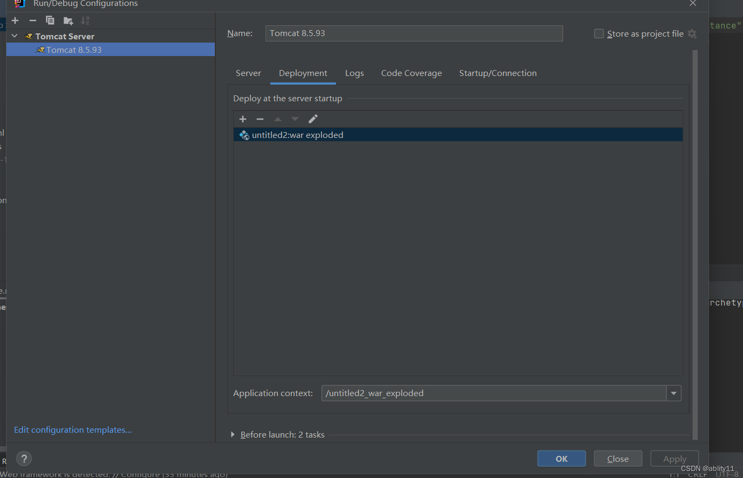Open Store as project file settings gear

692,34
